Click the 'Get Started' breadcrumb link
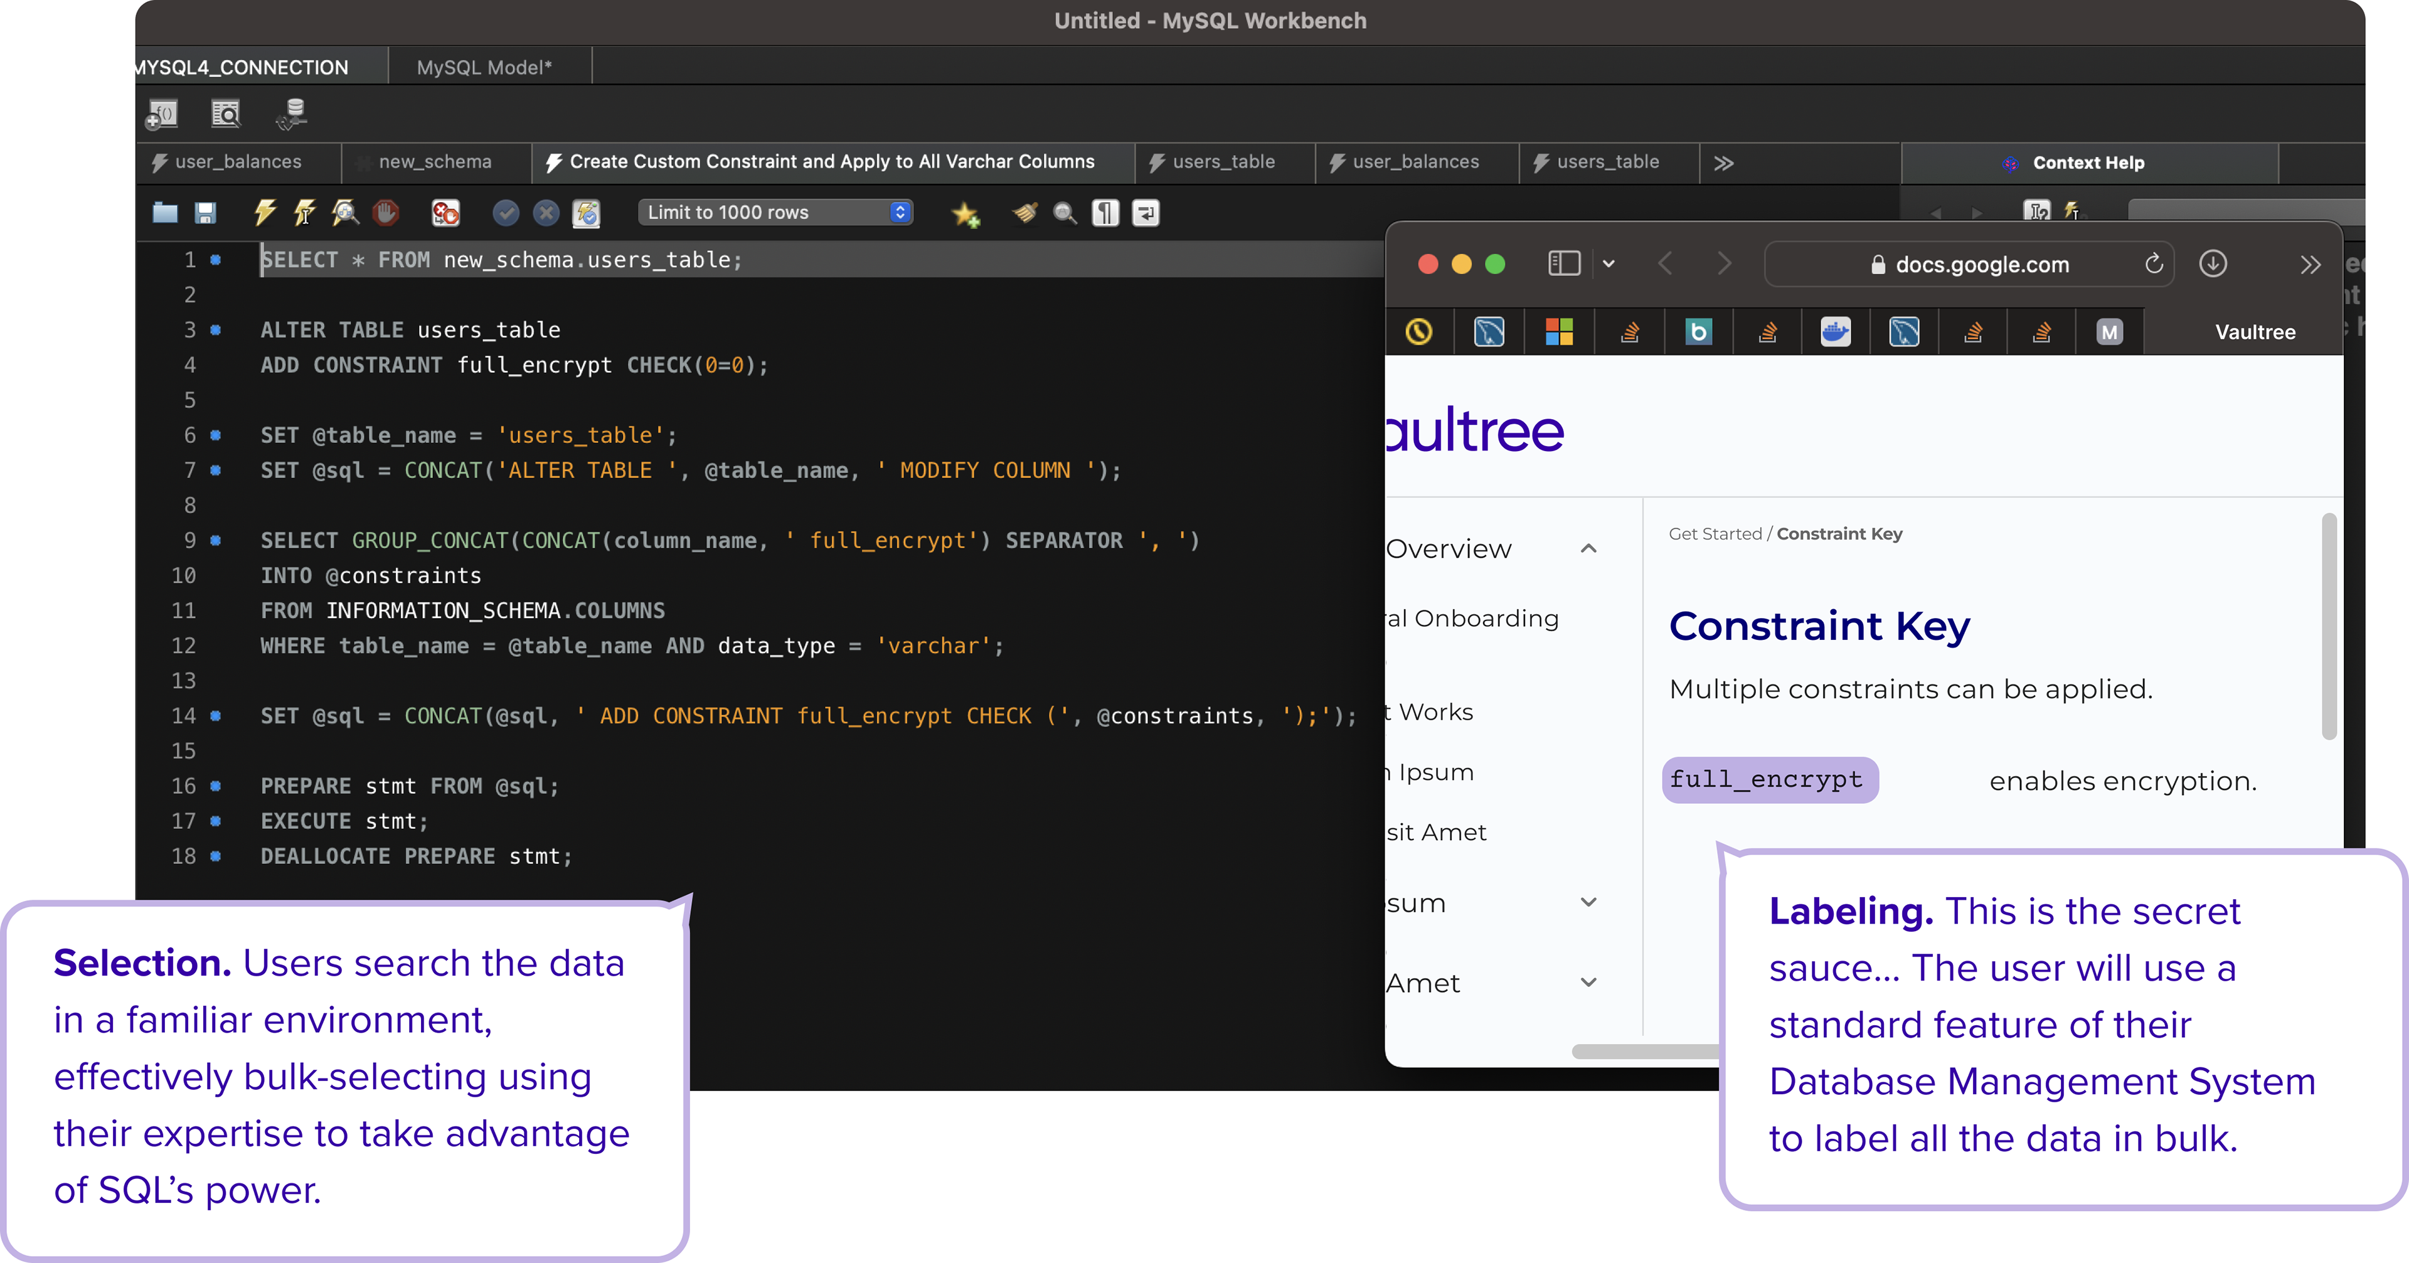 tap(1715, 533)
